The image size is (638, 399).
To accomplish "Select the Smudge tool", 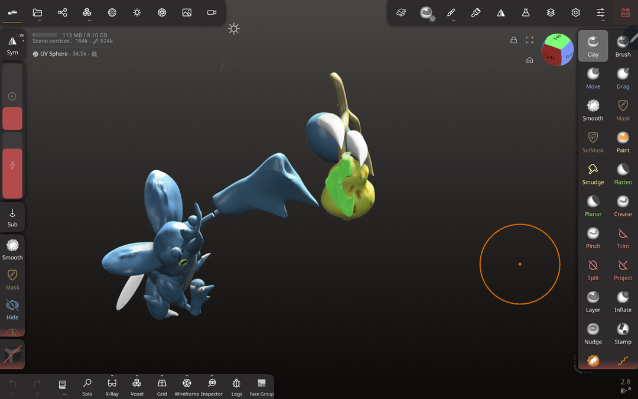I will coord(593,173).
